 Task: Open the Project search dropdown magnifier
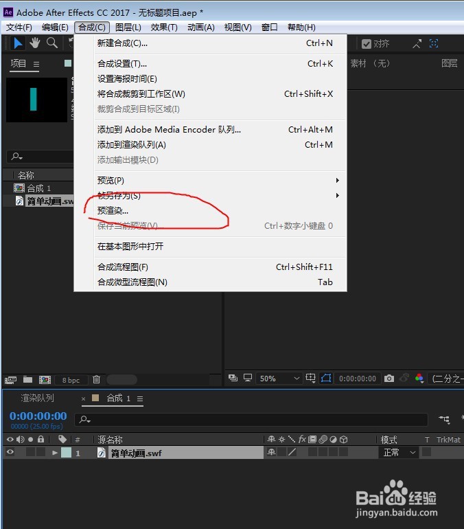point(17,156)
